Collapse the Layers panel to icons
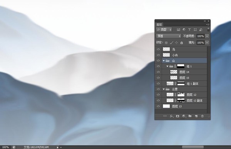Viewport: 231px width, 149px height. (205, 21)
